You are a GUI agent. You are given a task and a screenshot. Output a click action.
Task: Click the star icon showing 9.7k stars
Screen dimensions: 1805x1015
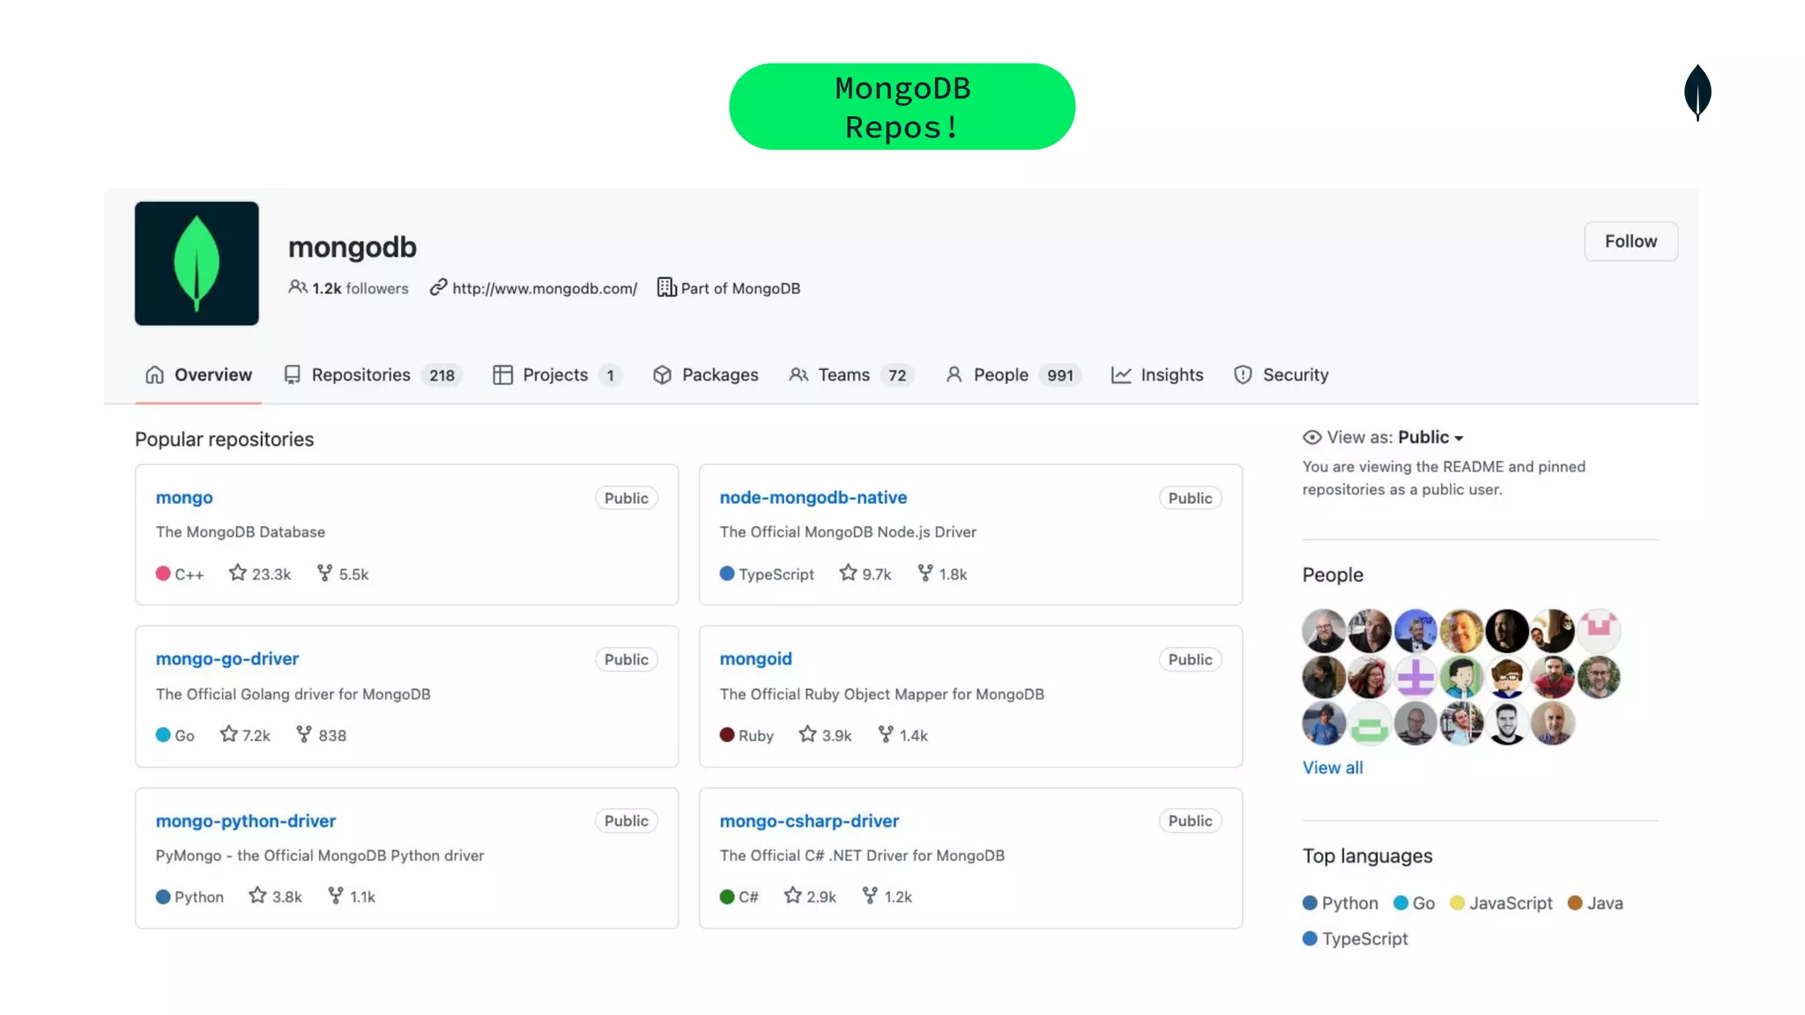pyautogui.click(x=848, y=573)
